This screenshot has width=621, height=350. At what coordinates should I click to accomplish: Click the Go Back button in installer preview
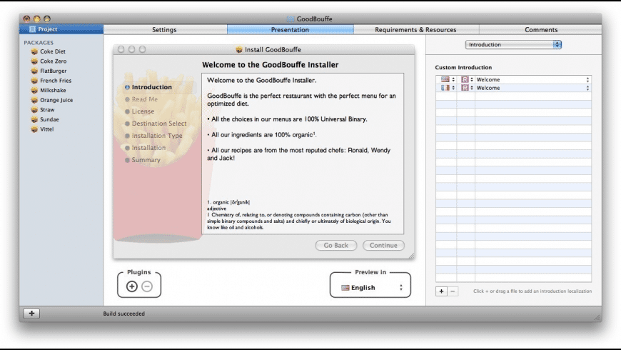pos(336,245)
